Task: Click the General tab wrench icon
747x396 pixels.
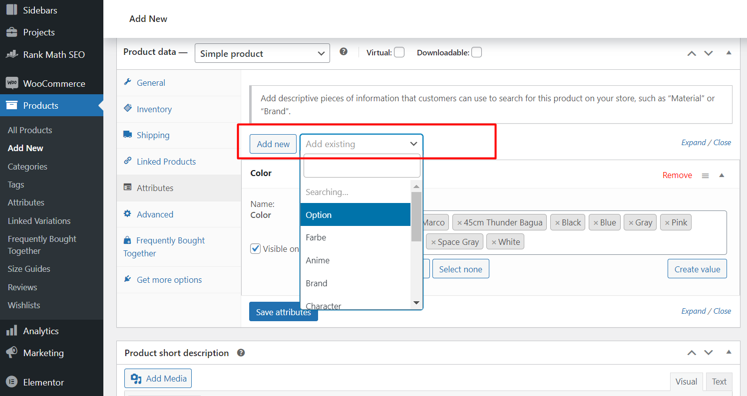Action: click(x=127, y=82)
